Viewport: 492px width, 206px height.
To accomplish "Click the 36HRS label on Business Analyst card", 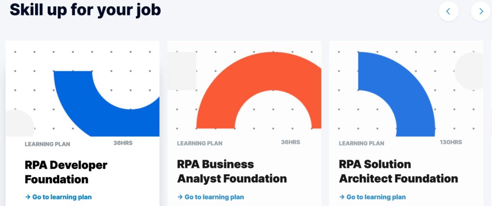I will [x=291, y=142].
